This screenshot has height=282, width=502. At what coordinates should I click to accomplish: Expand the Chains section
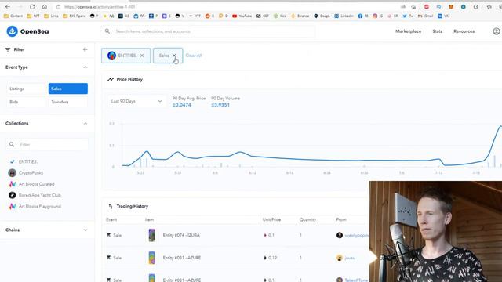pos(85,230)
